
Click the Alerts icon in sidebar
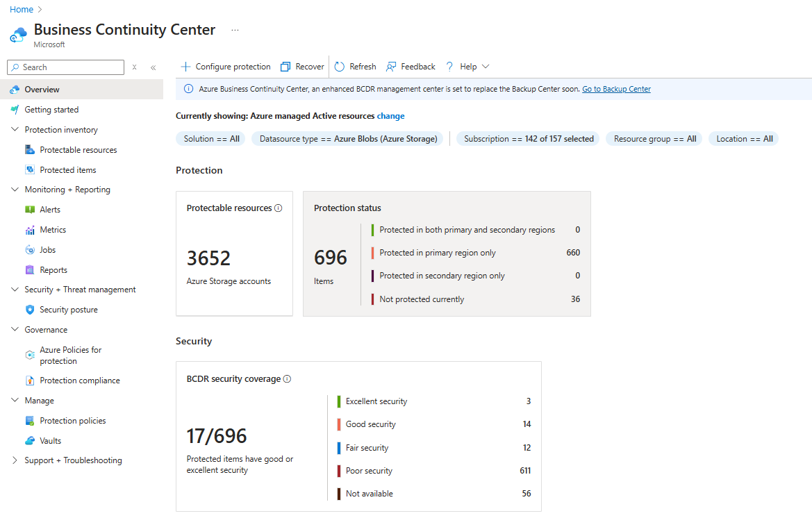tap(30, 210)
